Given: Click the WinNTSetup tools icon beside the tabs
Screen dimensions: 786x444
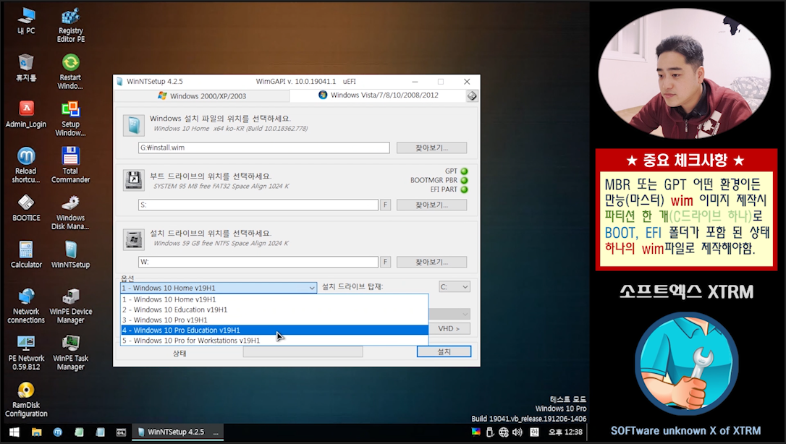Looking at the screenshot, I should point(472,95).
